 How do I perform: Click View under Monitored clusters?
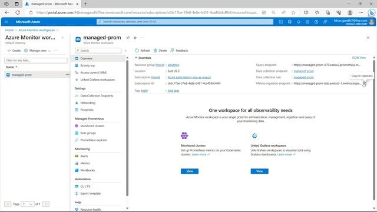[x=190, y=171]
